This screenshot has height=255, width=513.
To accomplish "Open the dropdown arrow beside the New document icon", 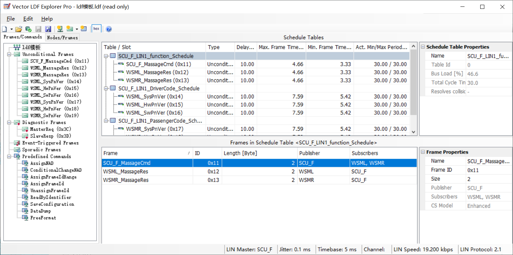I will pyautogui.click(x=11, y=29).
